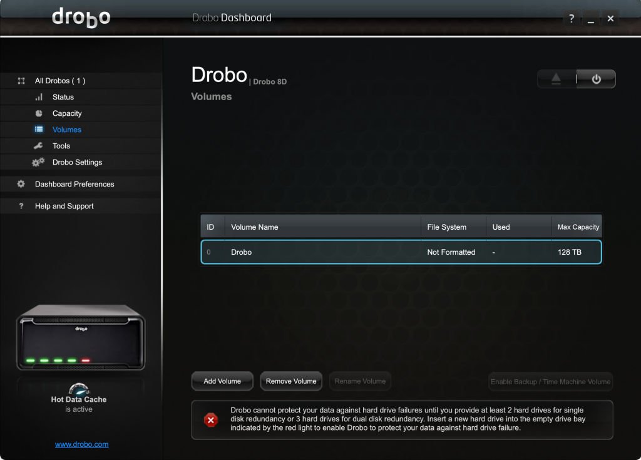Click the Volumes page heading

point(212,96)
